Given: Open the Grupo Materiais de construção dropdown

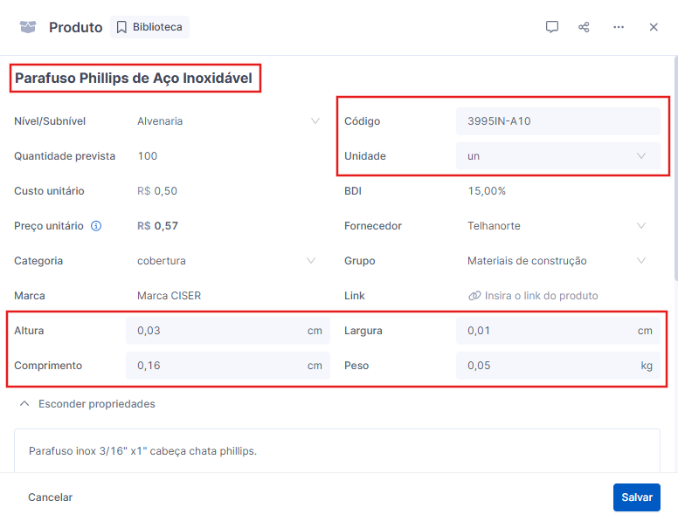Looking at the screenshot, I should point(557,261).
